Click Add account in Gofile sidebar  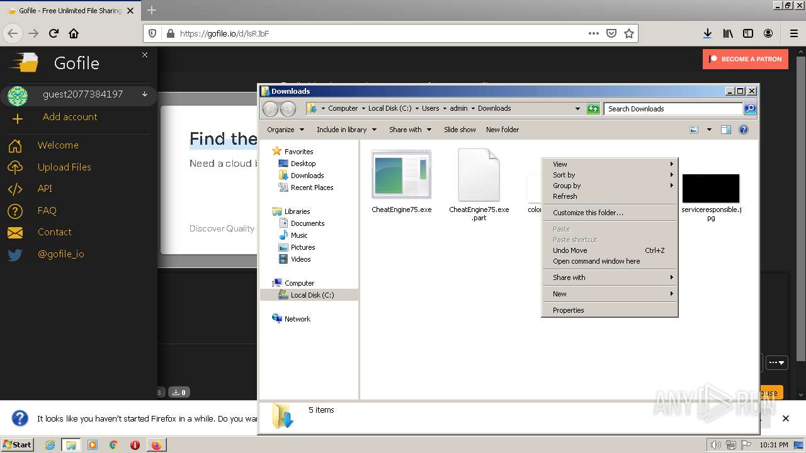tap(69, 117)
